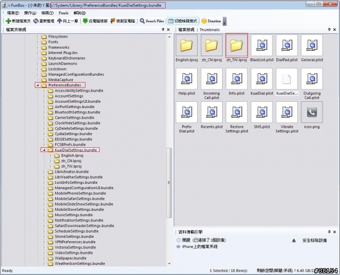Click the green Copy from PC icon
Image resolution: width=340 pixels, height=275 pixels.
click(85, 21)
